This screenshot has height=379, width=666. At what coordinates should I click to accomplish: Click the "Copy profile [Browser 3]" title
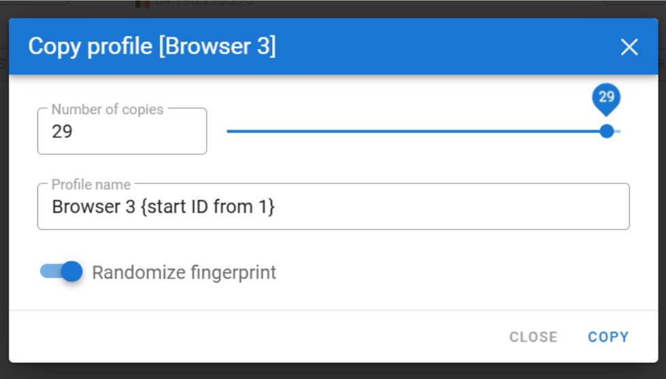152,47
